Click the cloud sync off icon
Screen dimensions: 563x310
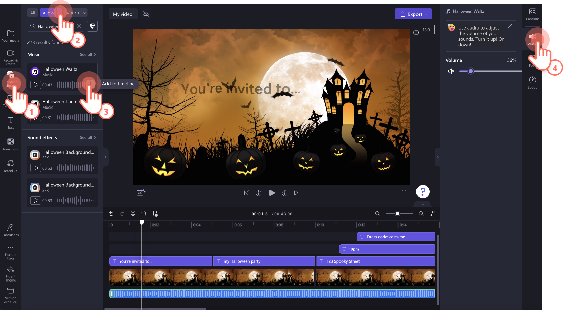click(x=146, y=14)
